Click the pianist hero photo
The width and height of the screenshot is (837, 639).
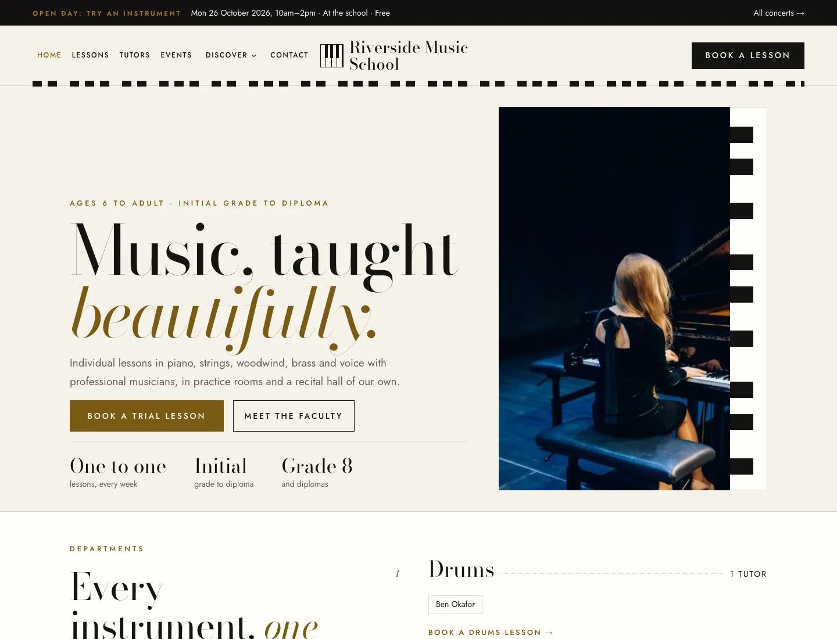614,299
